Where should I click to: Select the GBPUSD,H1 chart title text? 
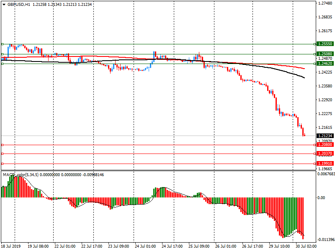(x=19, y=5)
